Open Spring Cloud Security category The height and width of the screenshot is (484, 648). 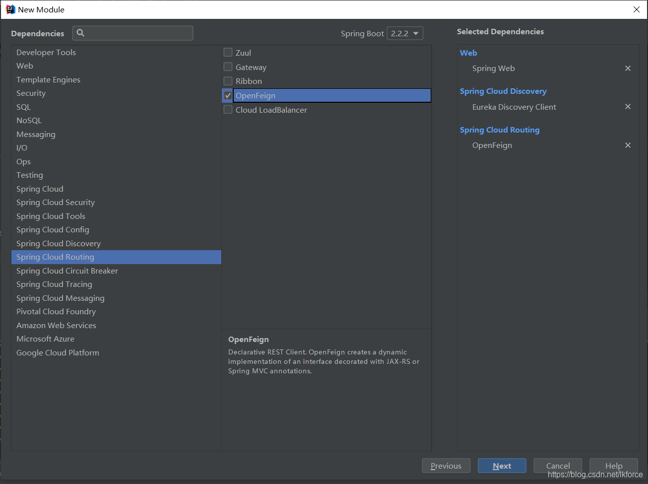point(116,202)
